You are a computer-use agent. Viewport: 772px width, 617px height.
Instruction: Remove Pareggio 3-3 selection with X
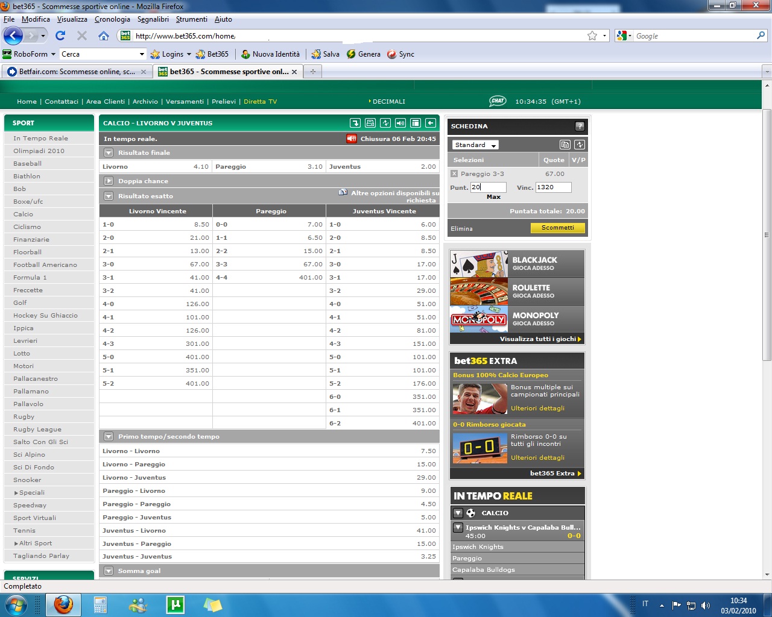coord(454,174)
